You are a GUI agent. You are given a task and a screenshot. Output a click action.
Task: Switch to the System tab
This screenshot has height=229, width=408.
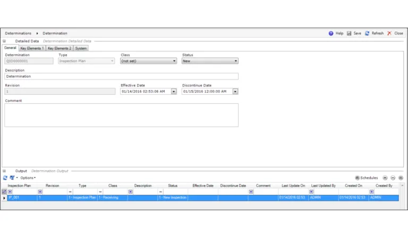[81, 48]
